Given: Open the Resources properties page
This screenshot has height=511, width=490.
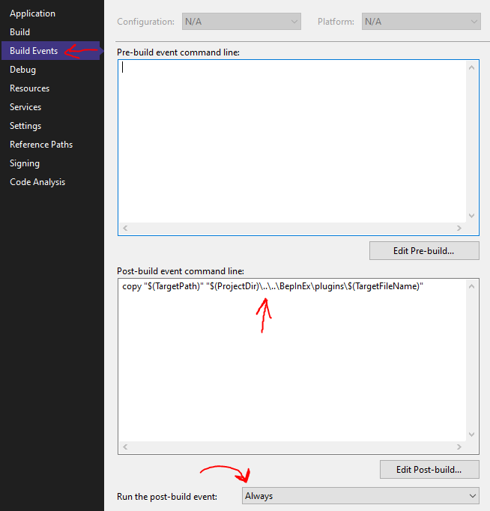Looking at the screenshot, I should (29, 88).
